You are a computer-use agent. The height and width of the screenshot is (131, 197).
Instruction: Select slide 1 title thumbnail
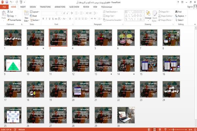[x=13, y=37]
